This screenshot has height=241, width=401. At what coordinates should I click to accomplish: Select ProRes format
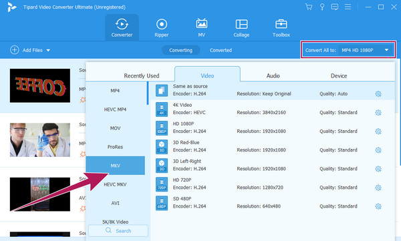(115, 147)
